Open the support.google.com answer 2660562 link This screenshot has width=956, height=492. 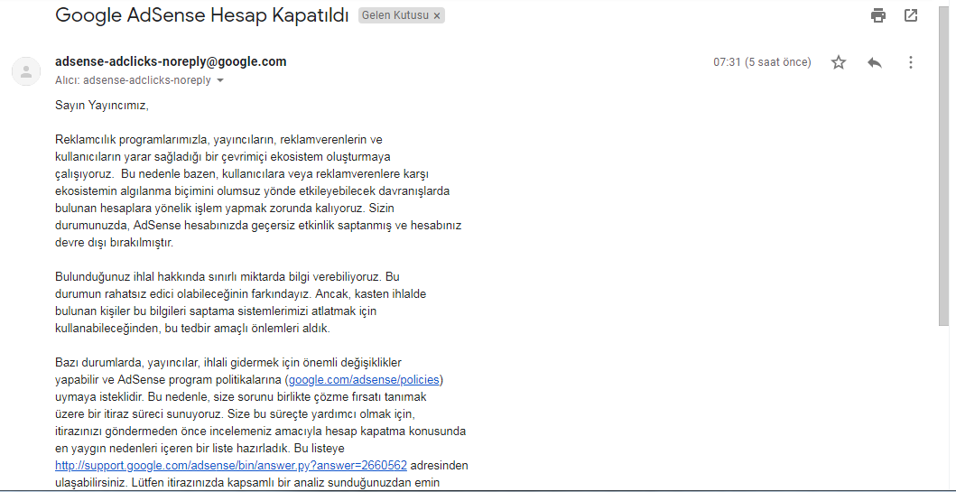click(231, 465)
